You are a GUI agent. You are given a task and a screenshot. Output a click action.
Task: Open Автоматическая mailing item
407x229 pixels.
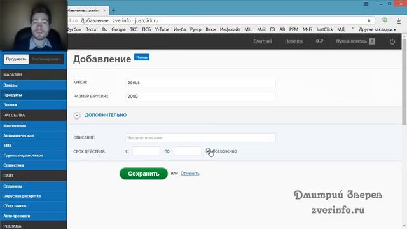(x=34, y=135)
